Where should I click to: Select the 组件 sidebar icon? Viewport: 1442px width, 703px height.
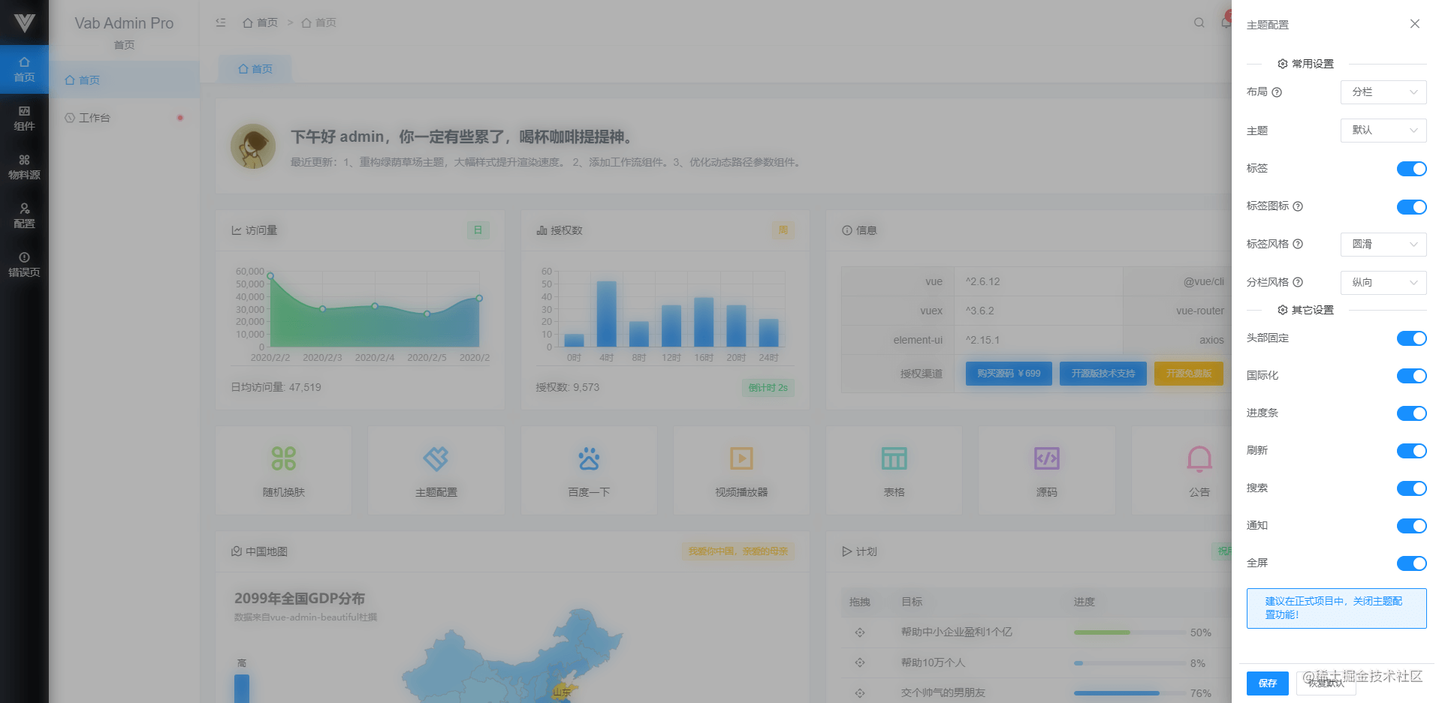tap(24, 118)
